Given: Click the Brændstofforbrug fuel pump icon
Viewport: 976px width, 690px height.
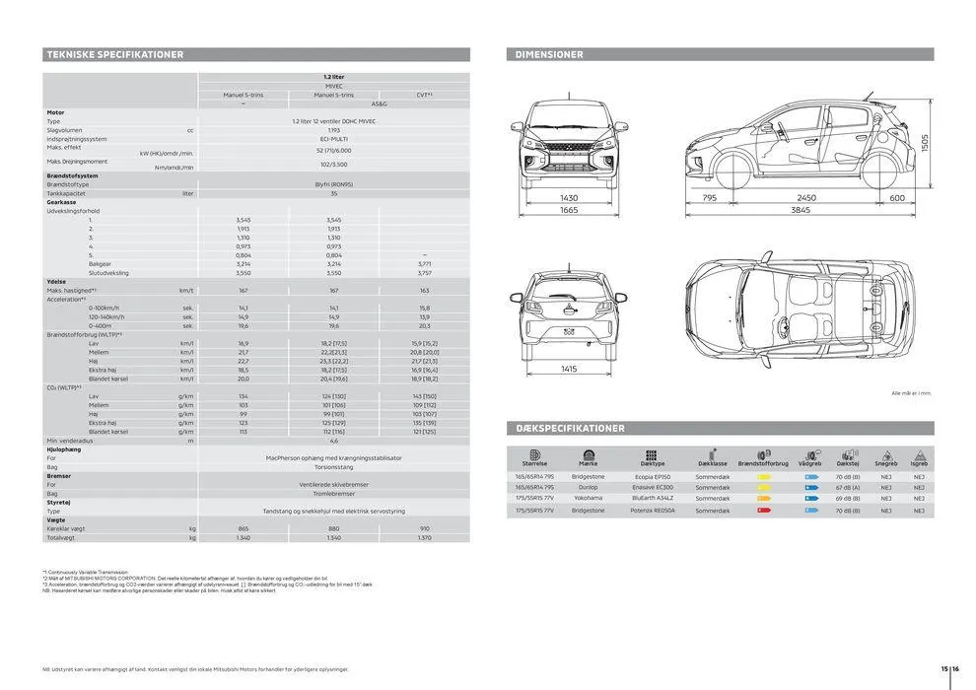Looking at the screenshot, I should click(x=765, y=453).
